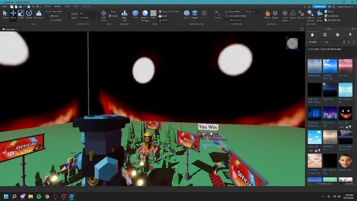Toggle Constraint Details
The height and width of the screenshot is (201, 357).
click(x=235, y=16)
